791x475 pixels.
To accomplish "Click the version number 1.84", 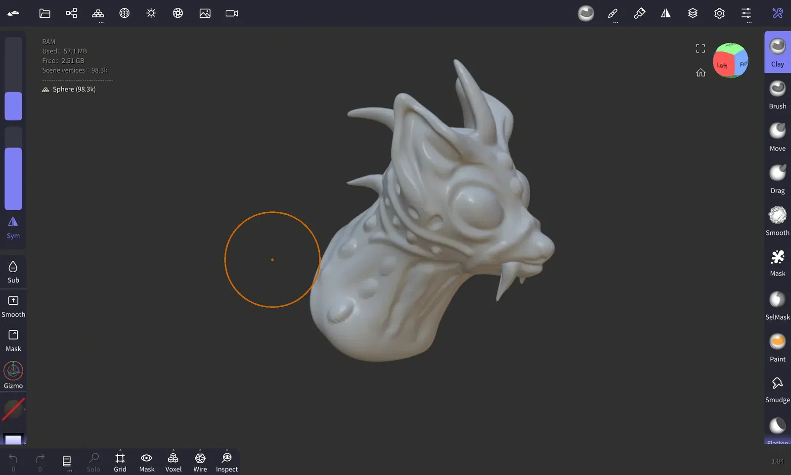I will coord(778,461).
